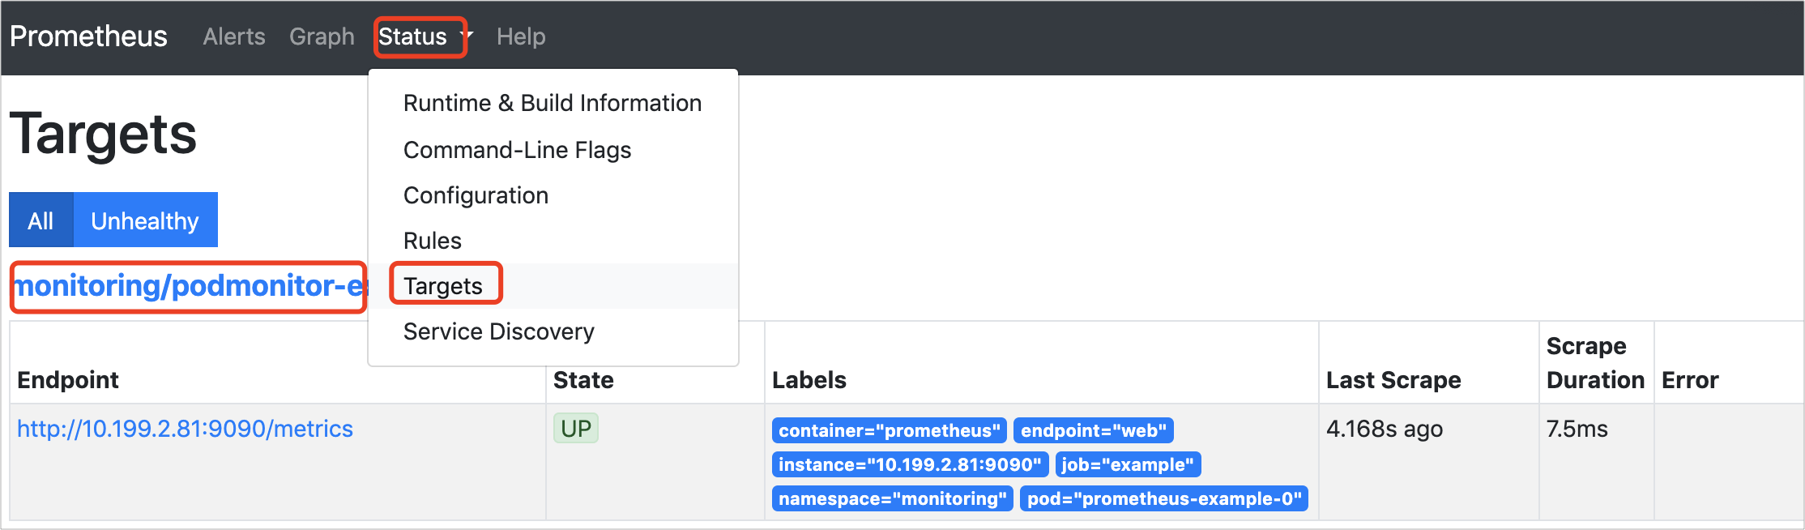
Task: Click the UP state badge
Action: [576, 429]
